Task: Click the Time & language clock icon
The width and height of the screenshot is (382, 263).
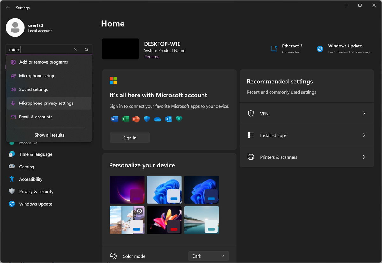Action: 12,154
